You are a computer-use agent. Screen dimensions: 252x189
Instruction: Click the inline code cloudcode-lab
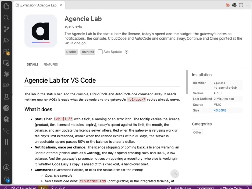coord(93,181)
